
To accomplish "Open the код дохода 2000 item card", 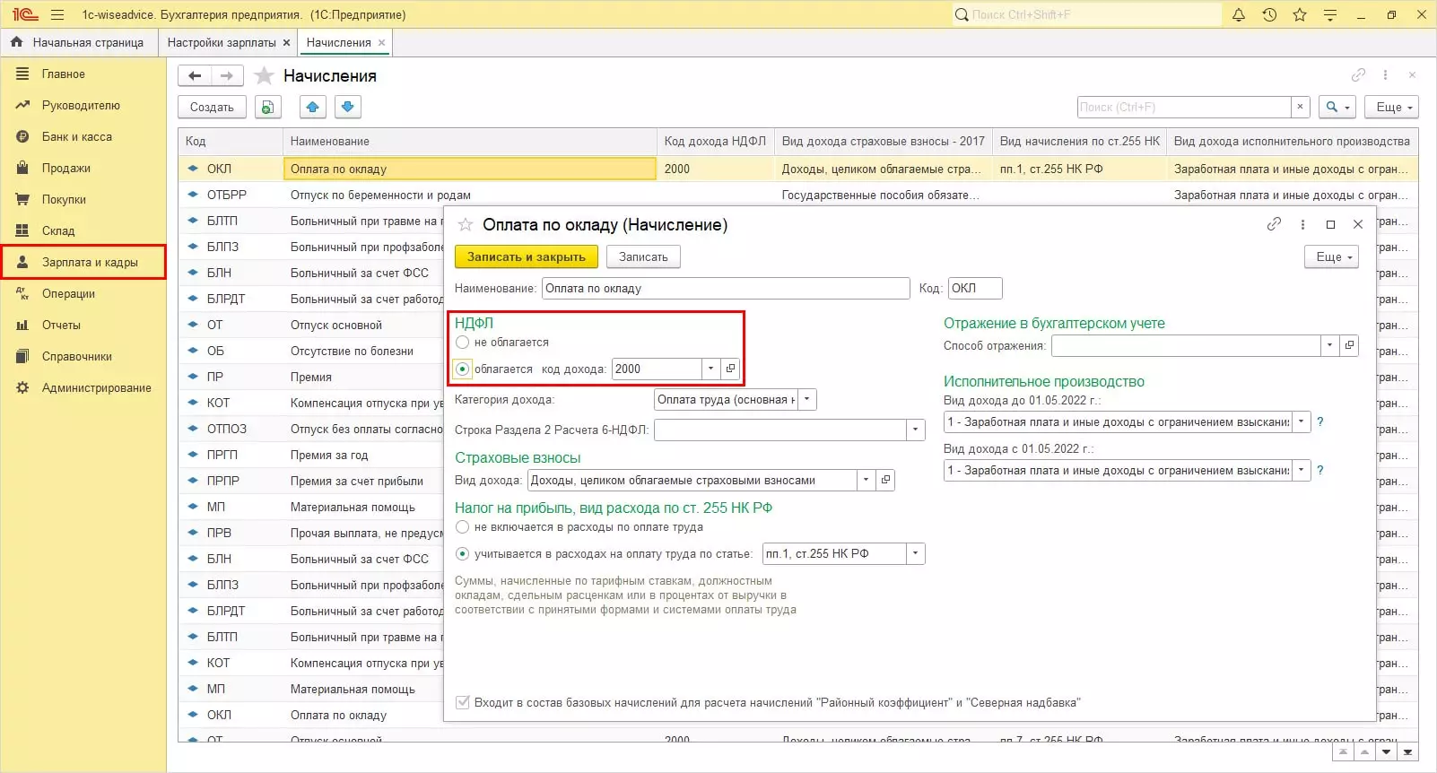I will [730, 369].
